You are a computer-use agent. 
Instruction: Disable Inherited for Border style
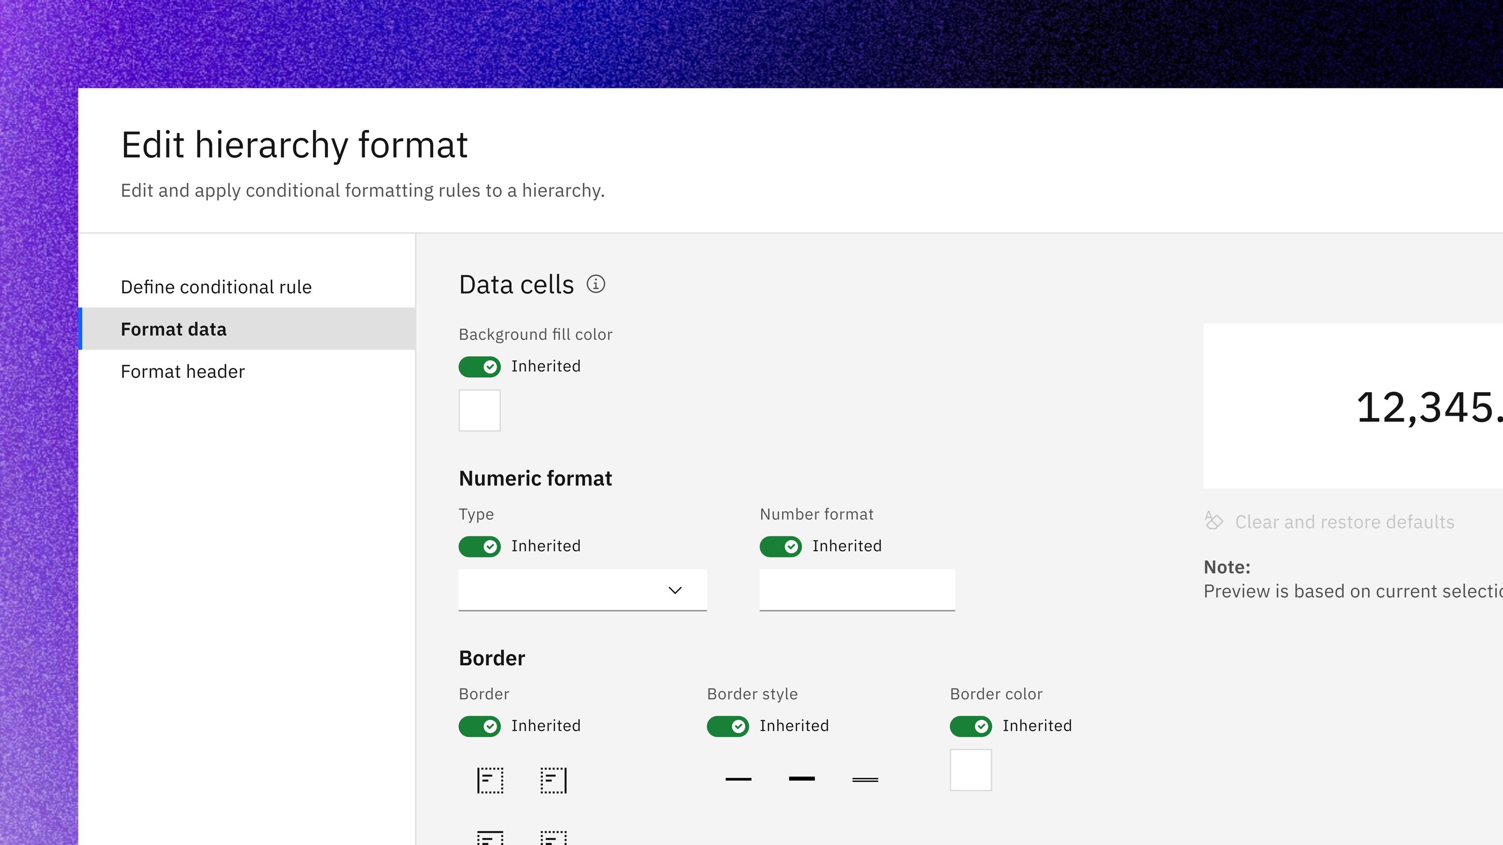727,726
